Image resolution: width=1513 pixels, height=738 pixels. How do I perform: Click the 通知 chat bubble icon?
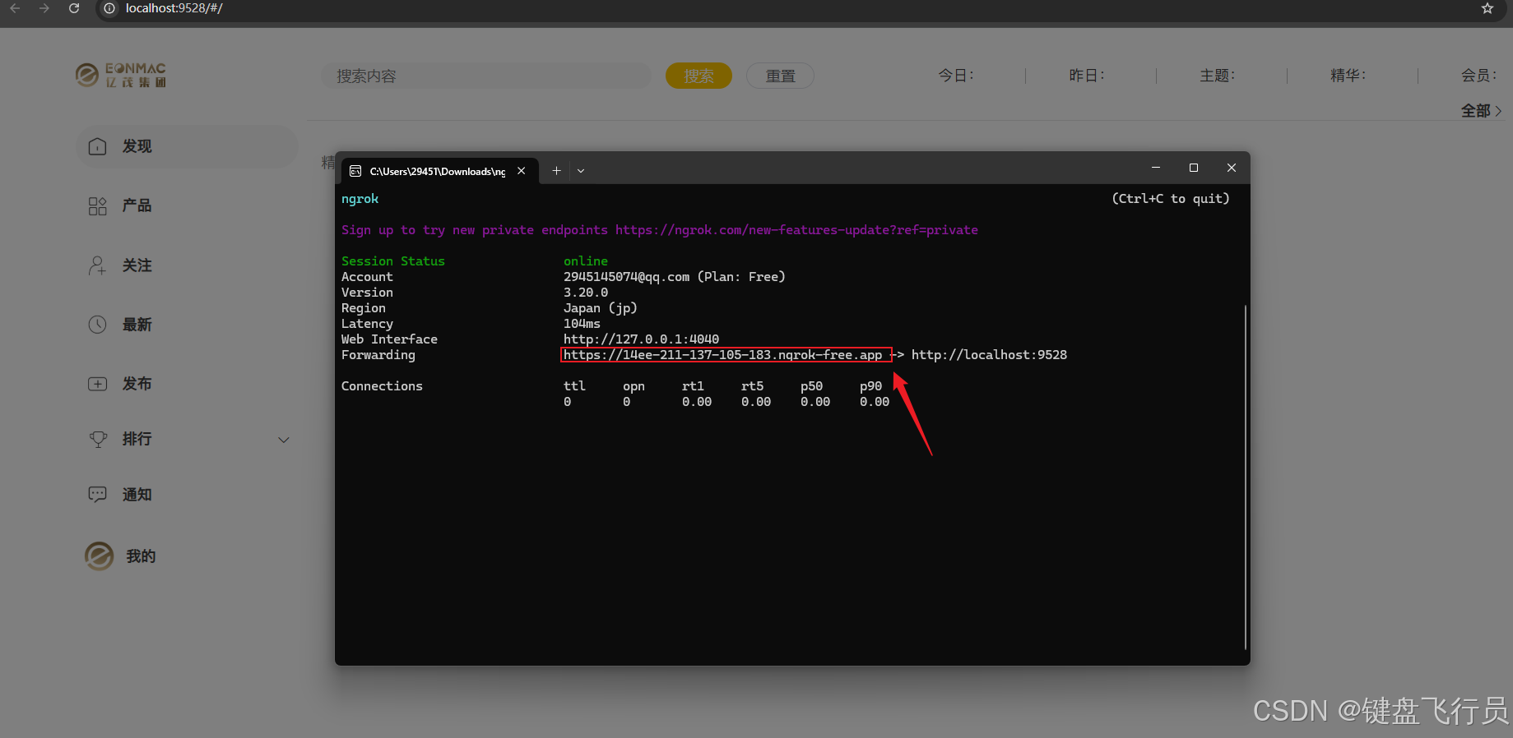coord(97,494)
